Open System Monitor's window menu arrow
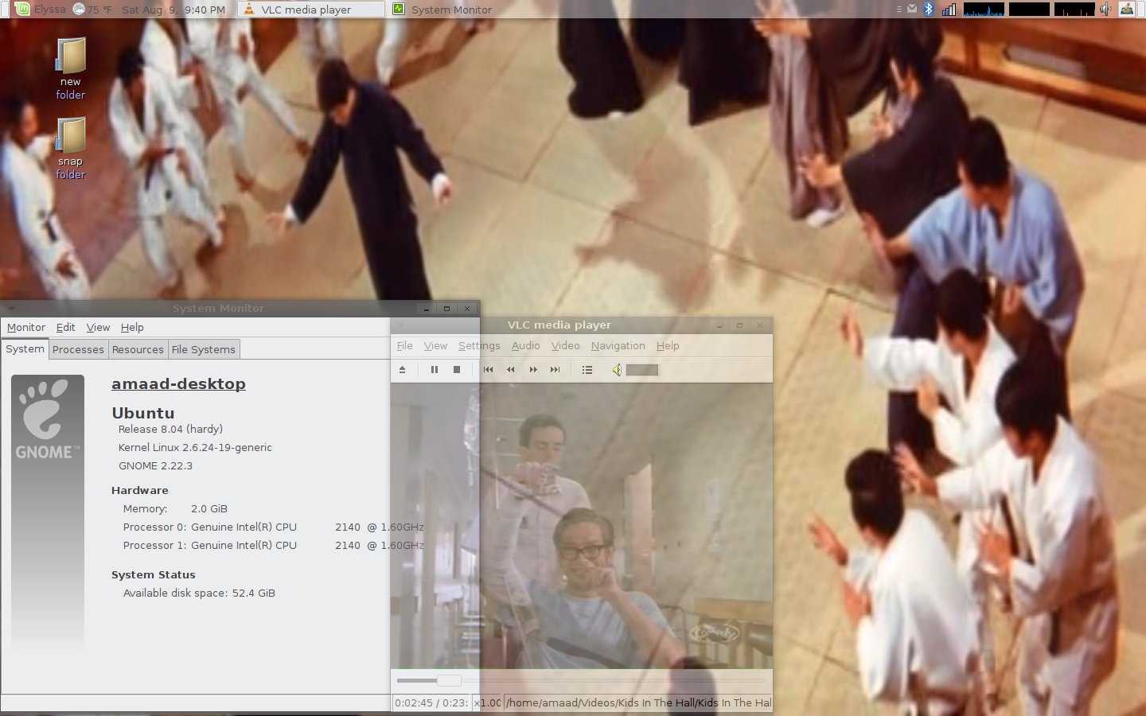1146x716 pixels. coord(11,309)
